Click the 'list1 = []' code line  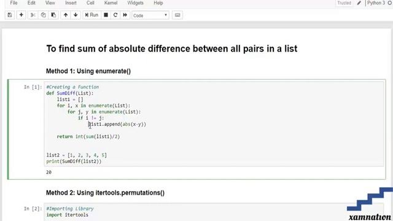(70, 99)
